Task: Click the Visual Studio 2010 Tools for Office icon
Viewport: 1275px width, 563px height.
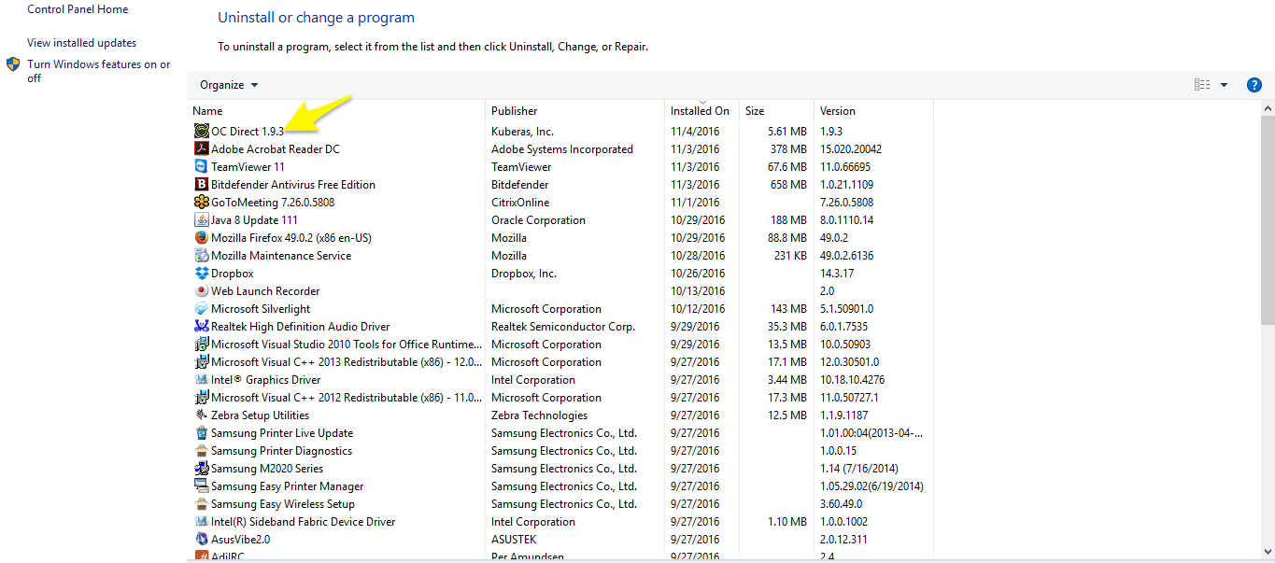Action: (x=202, y=345)
